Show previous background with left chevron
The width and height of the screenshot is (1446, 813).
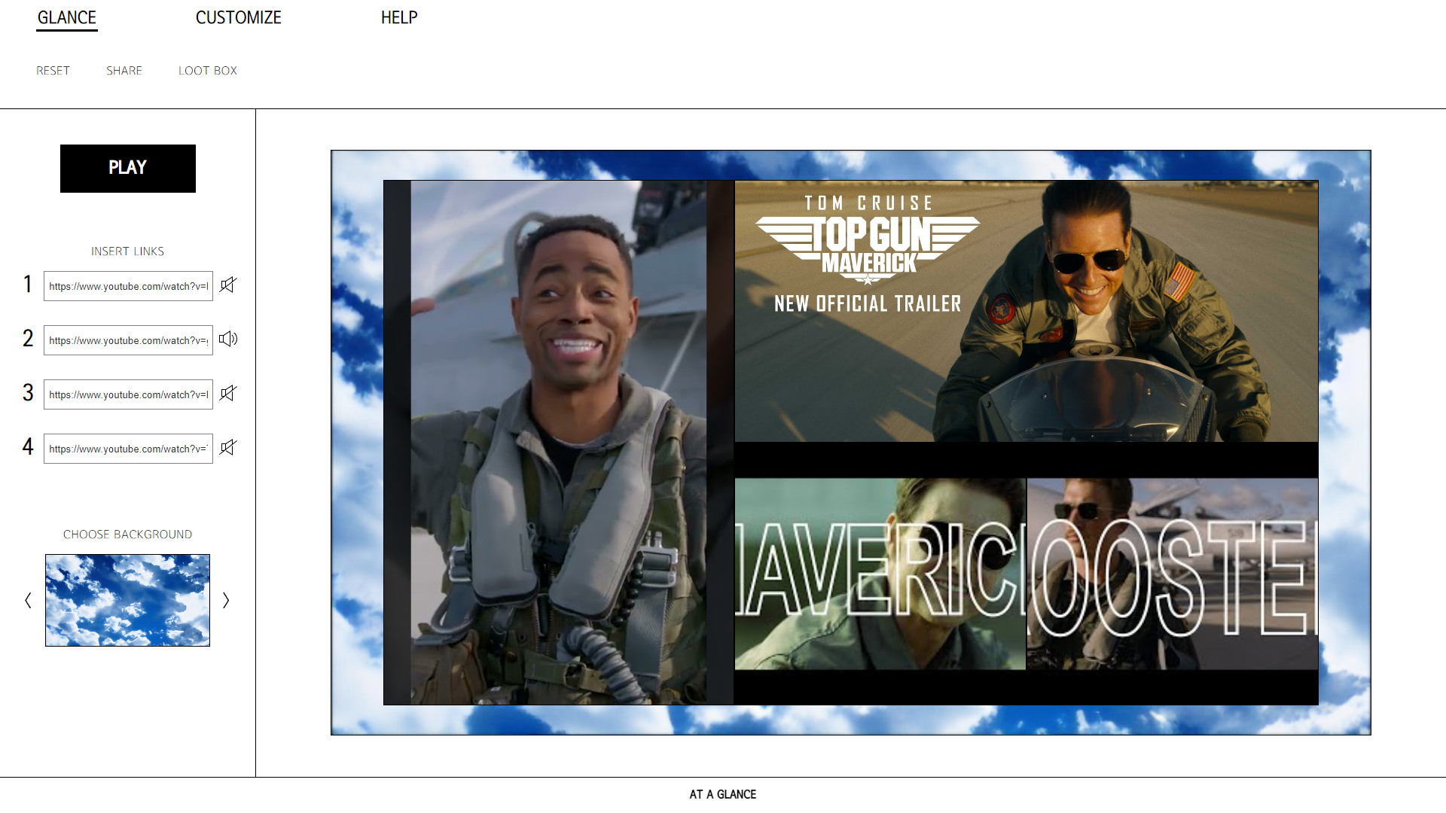(29, 600)
